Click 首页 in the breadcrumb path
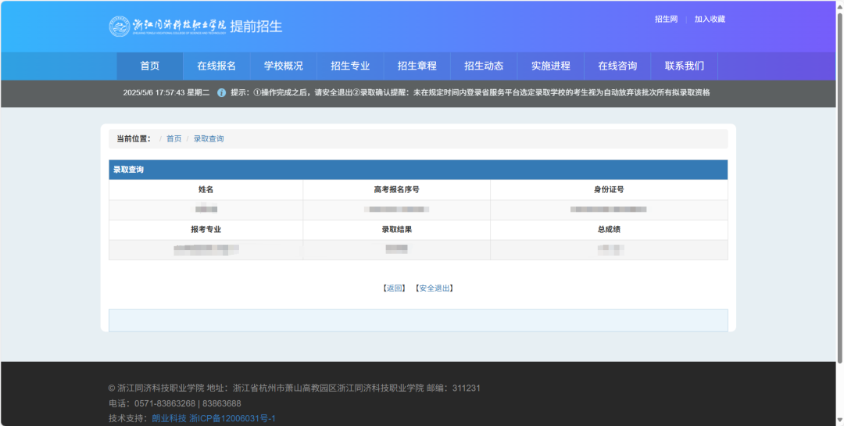844x426 pixels. 173,138
